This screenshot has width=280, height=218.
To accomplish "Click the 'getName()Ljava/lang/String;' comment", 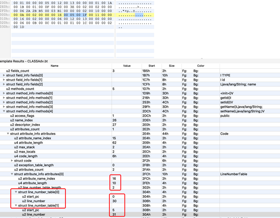I will (x=241, y=107).
